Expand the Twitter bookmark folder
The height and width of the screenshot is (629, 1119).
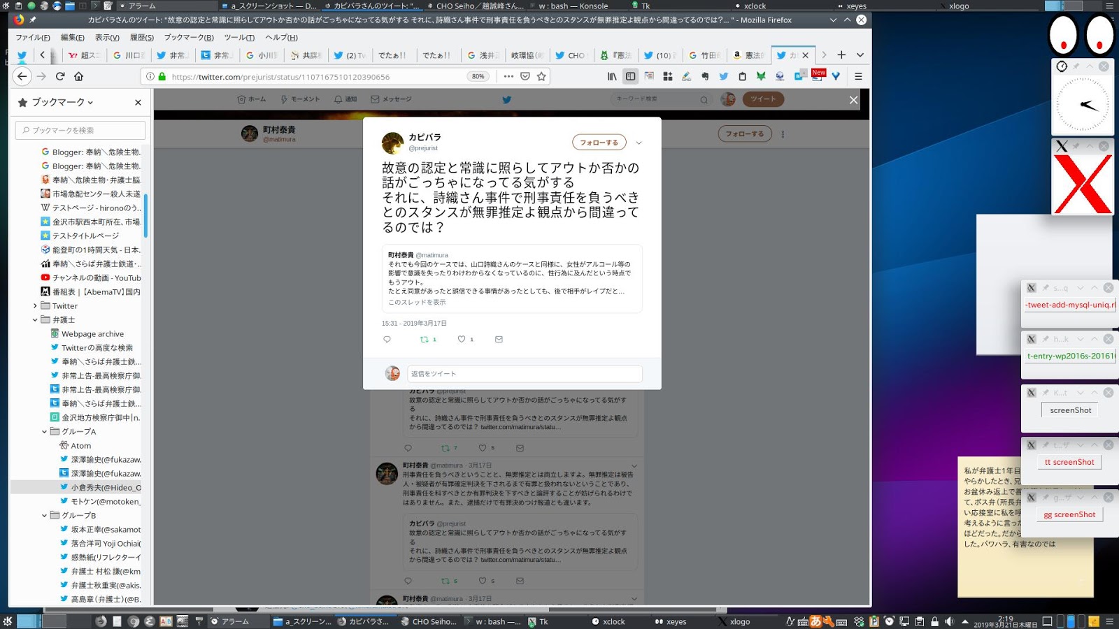pyautogui.click(x=35, y=305)
